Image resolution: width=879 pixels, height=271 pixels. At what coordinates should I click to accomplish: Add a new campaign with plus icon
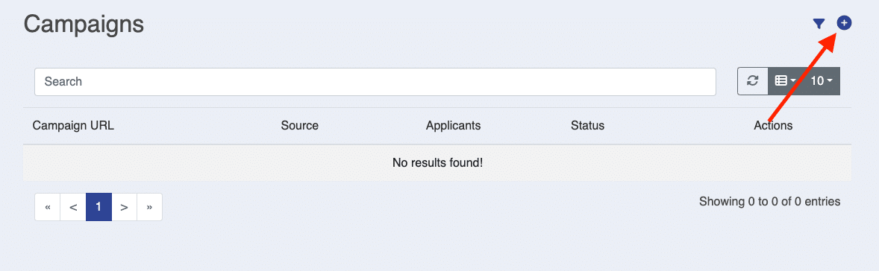click(x=844, y=23)
